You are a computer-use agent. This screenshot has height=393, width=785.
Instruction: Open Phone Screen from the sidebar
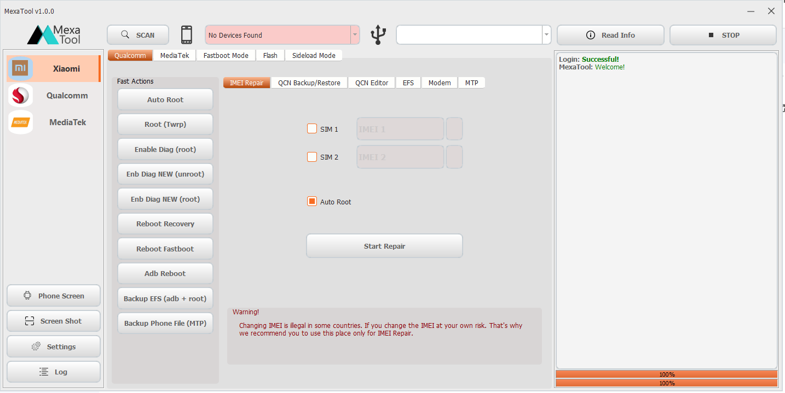[53, 295]
